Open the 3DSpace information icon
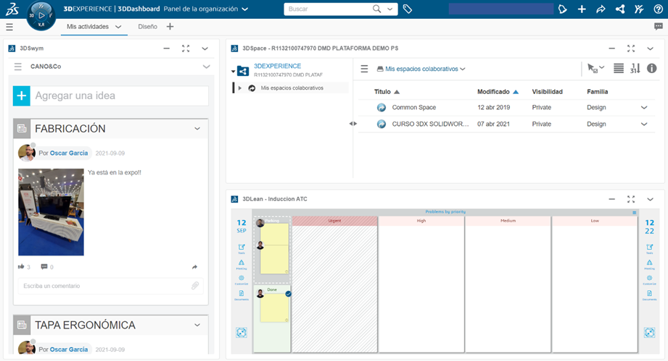The width and height of the screenshot is (668, 361). coord(652,68)
